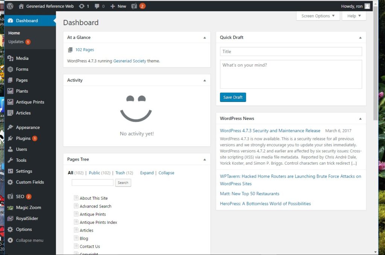
Task: Go to Appearance in the sidebar
Action: tap(27, 127)
